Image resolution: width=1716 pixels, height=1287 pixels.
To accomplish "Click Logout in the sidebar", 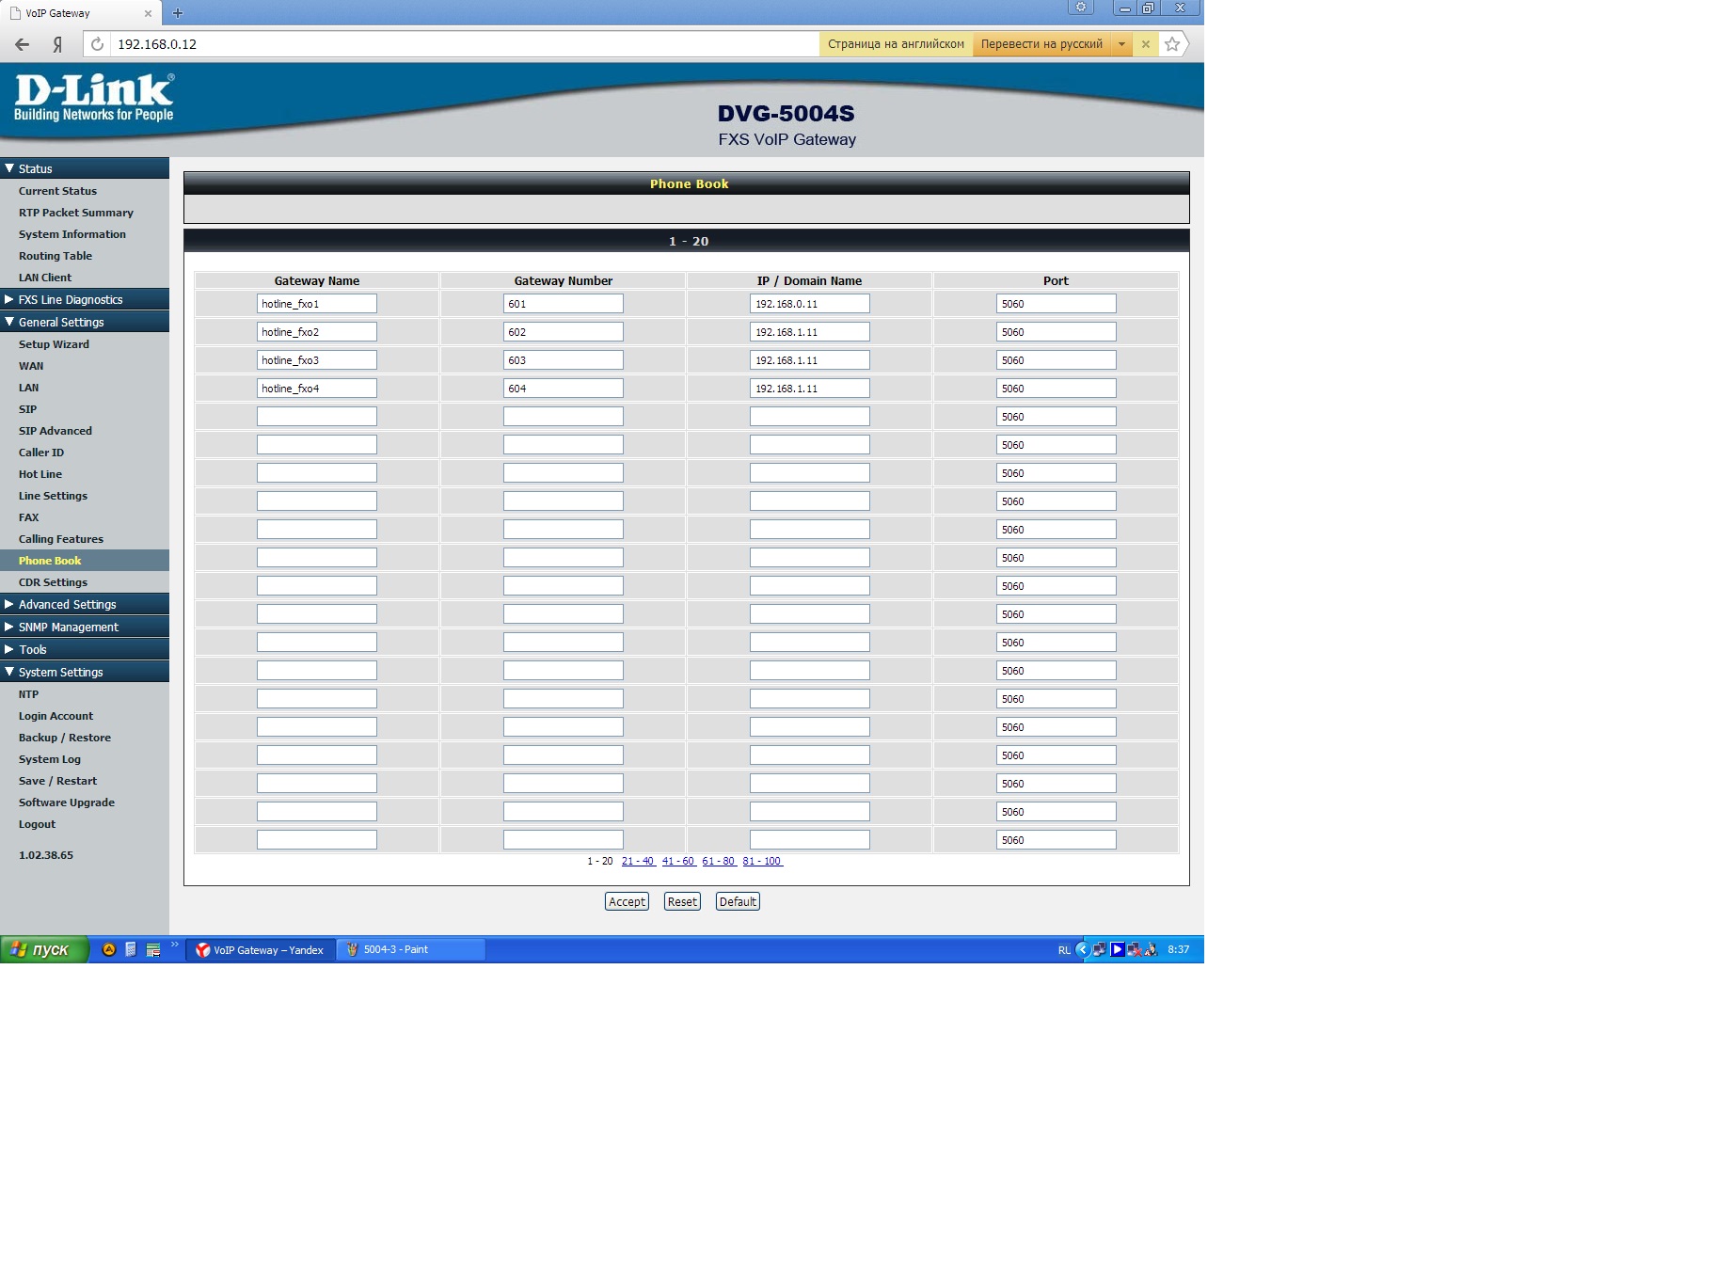I will point(37,824).
